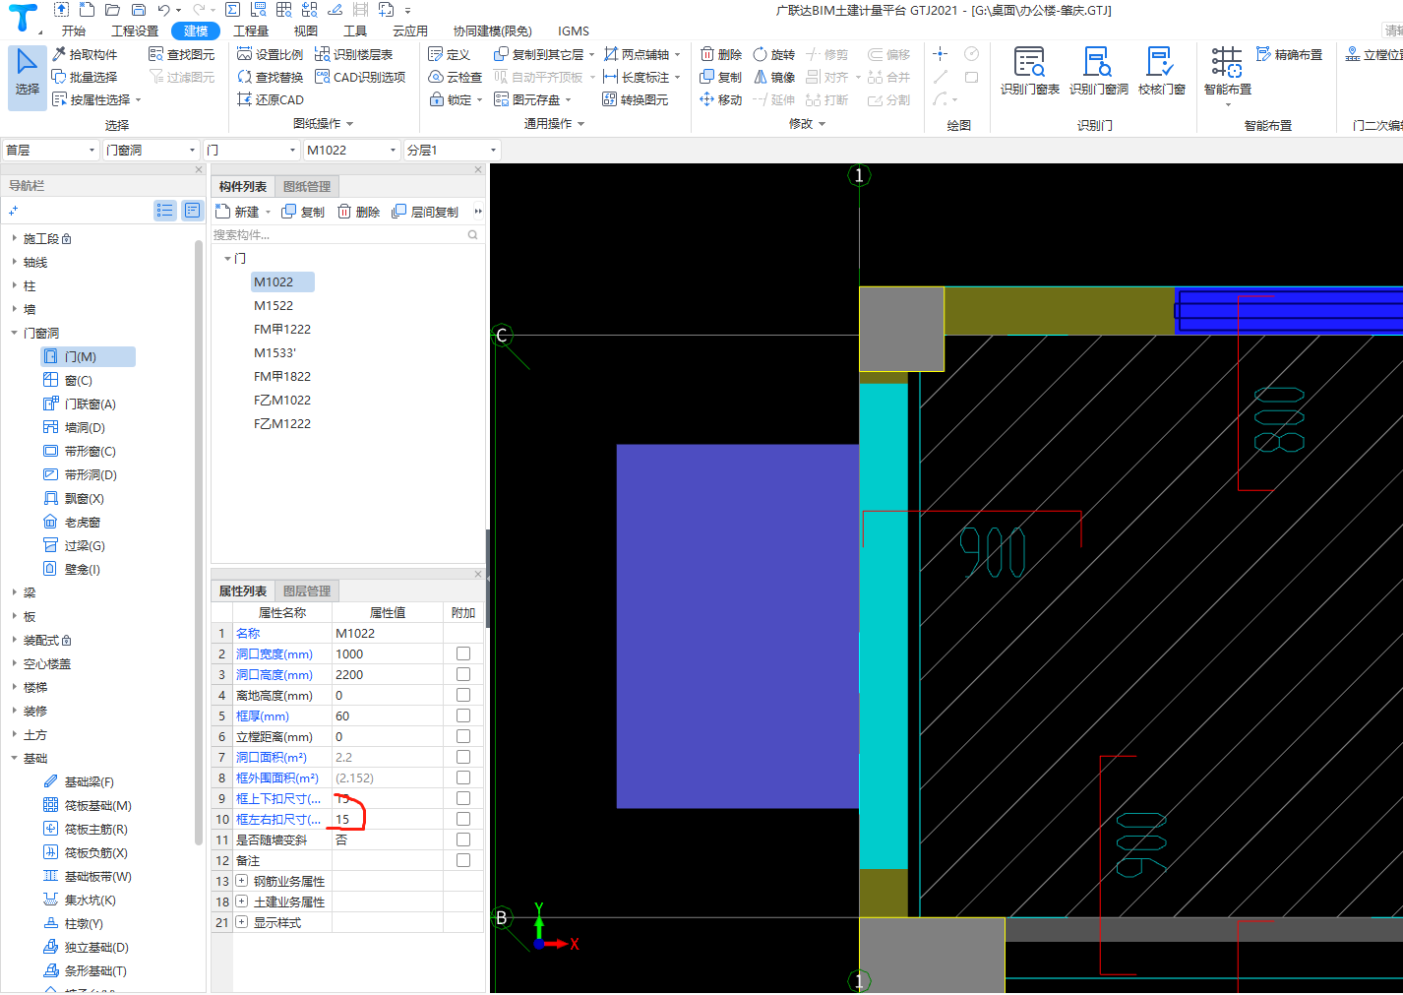Click 查找替换 find and replace
Viewport: 1403px width, 995px height.
click(271, 77)
